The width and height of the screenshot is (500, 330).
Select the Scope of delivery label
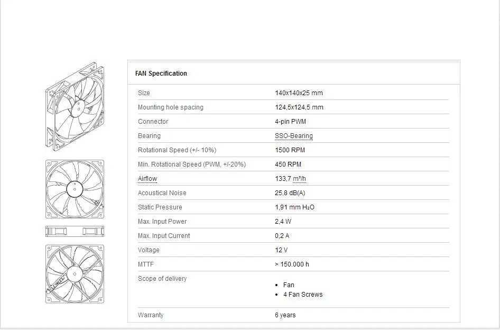point(162,279)
